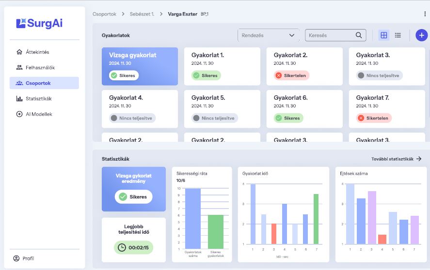
Task: Click the Profil icon at bottom
Action: [x=16, y=258]
